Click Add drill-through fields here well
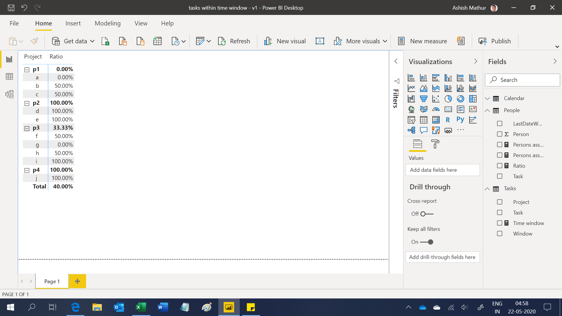This screenshot has height=316, width=562. click(443, 257)
